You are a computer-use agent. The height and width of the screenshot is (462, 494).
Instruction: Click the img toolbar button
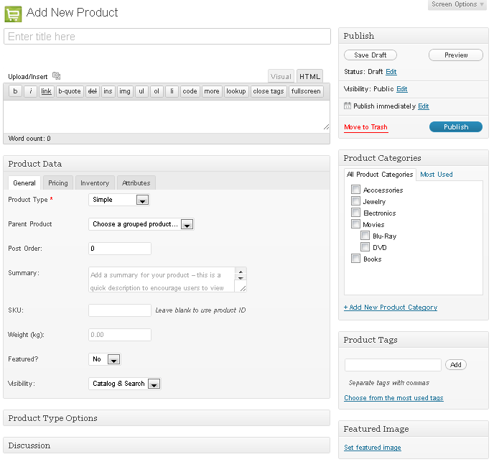(125, 91)
